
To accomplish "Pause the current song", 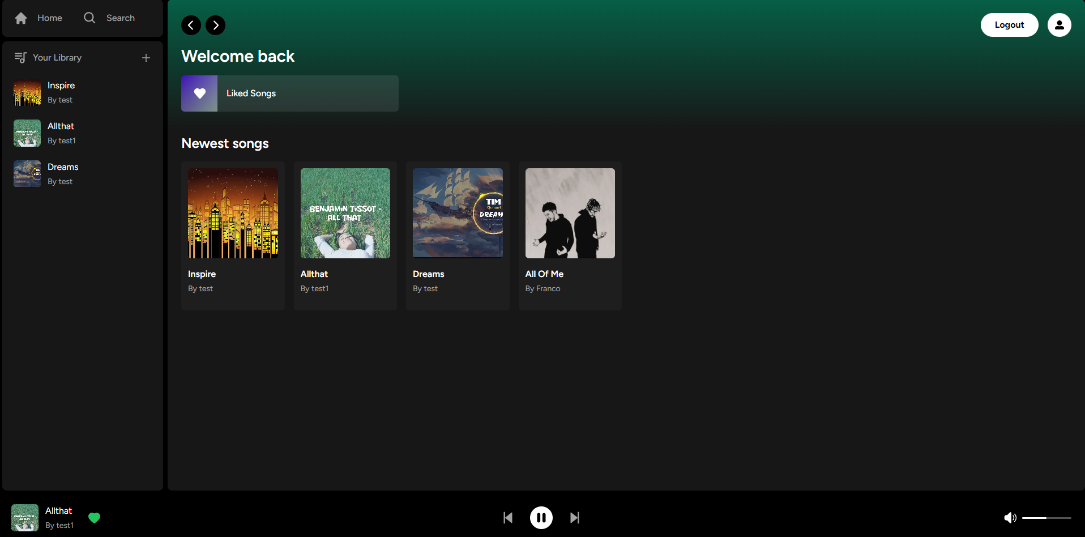I will click(541, 518).
